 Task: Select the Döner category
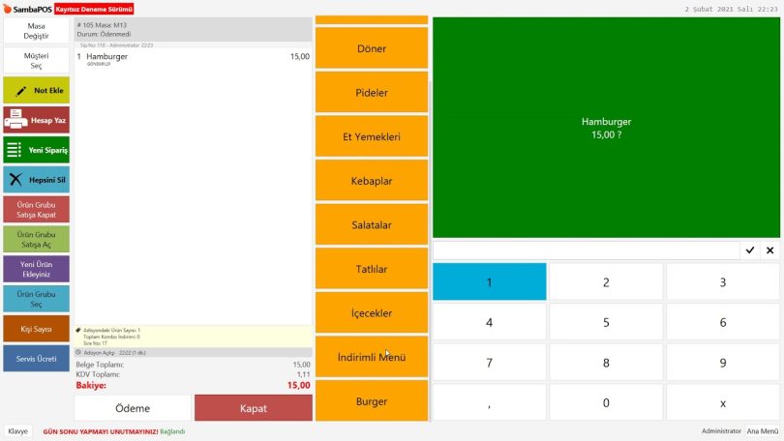(372, 48)
